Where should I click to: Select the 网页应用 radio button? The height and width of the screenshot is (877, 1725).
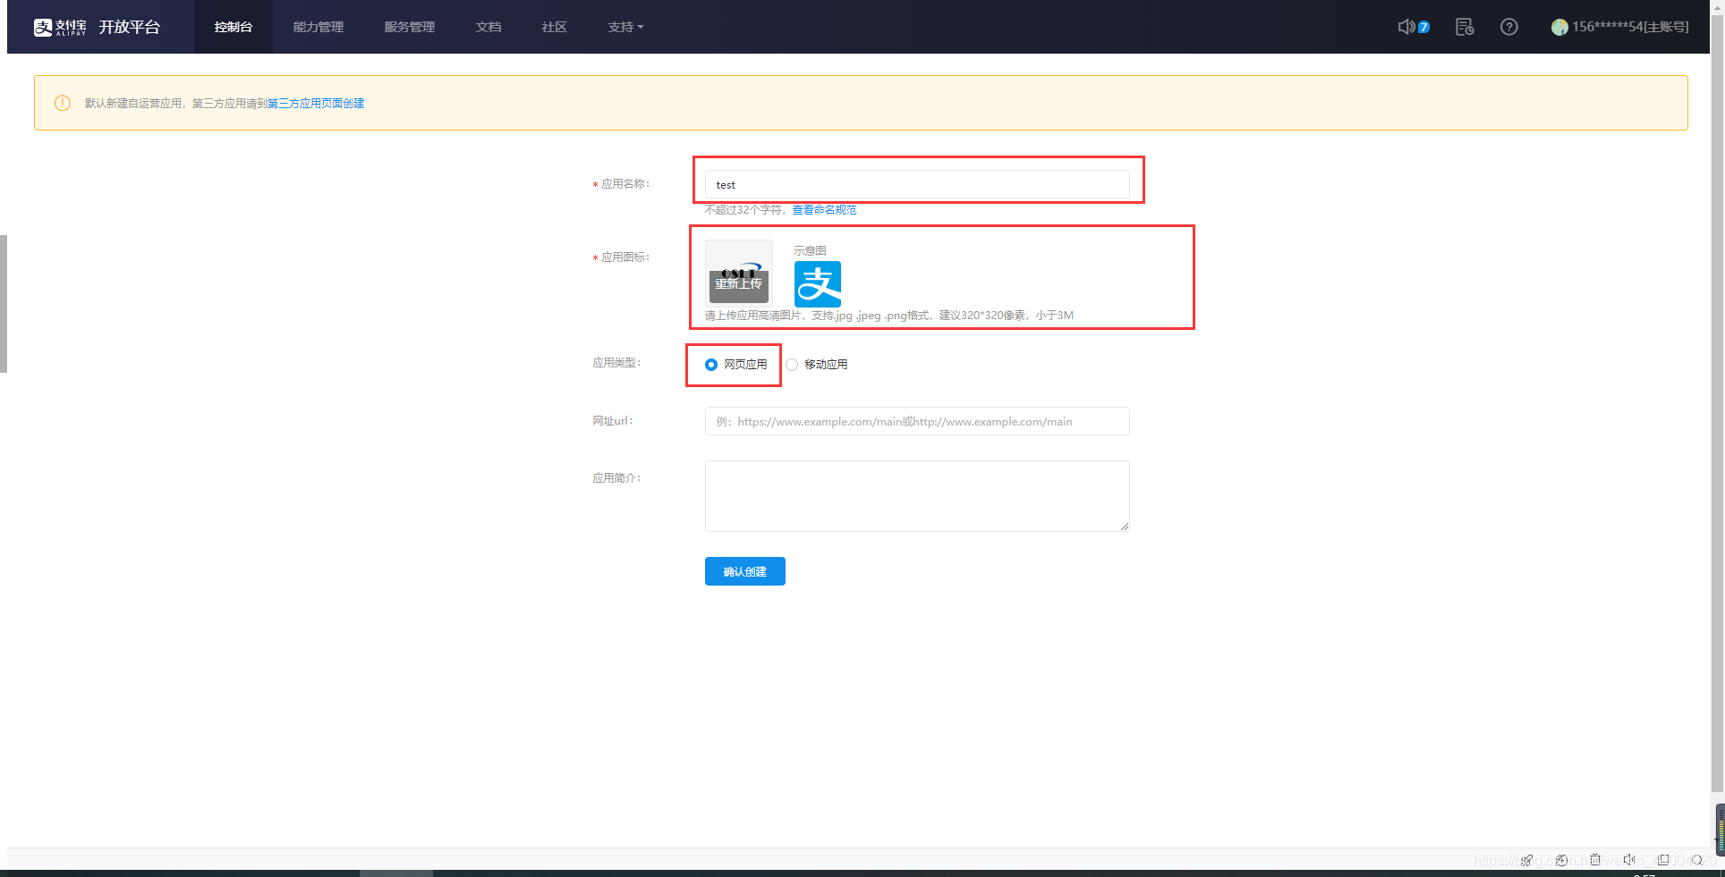click(x=711, y=365)
